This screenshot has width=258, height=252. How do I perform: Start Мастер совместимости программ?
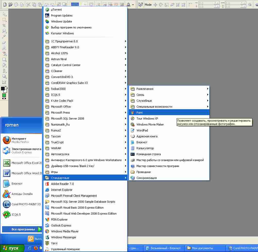(169, 166)
